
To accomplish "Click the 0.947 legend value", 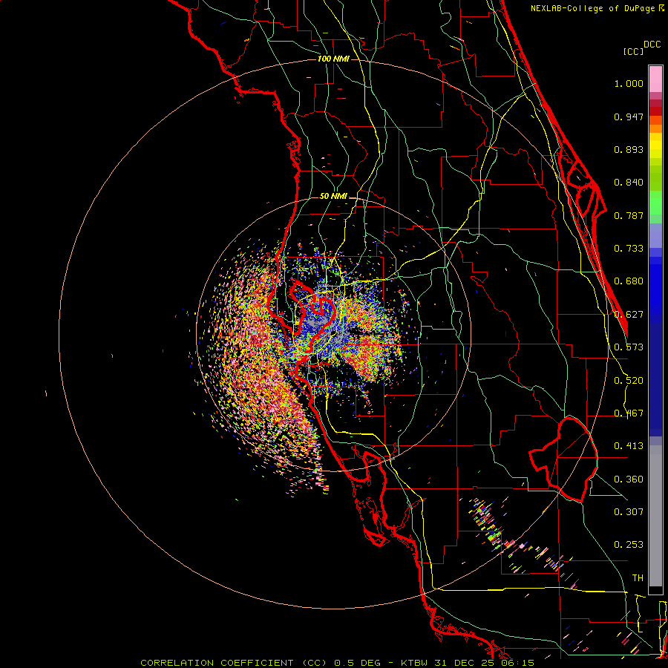I will (629, 117).
